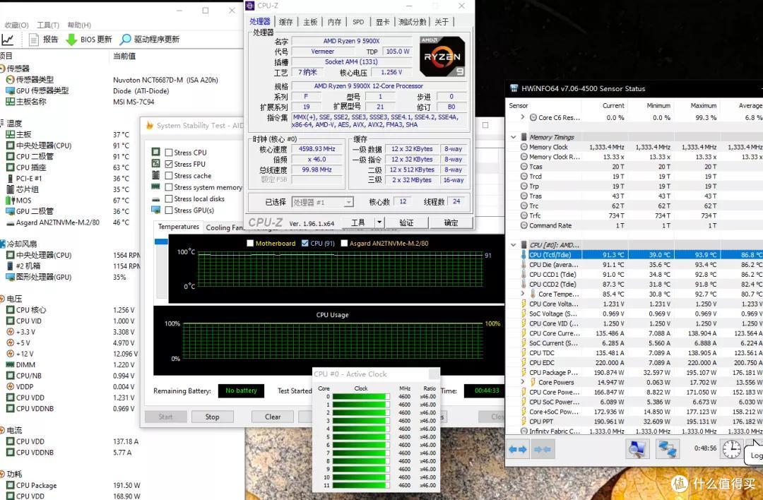Click HWiNFO back-forward arrows icon
The width and height of the screenshot is (763, 500).
point(518,449)
